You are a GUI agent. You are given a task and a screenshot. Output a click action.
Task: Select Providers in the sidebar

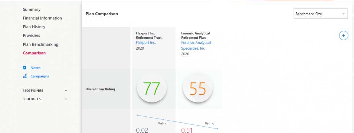(x=31, y=35)
